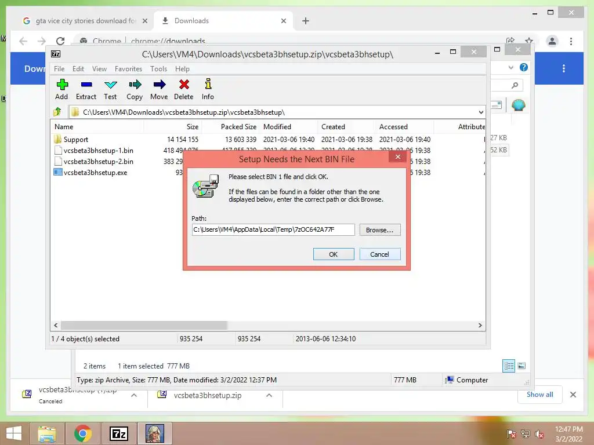The height and width of the screenshot is (445, 594).
Task: Open Chrome's three-dot menu
Action: click(x=571, y=41)
